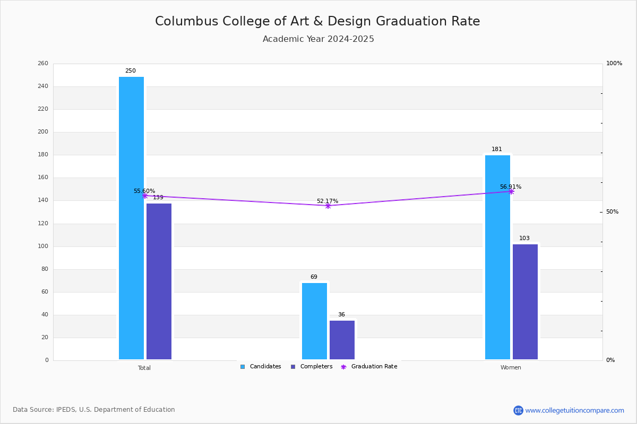The height and width of the screenshot is (424, 637).
Task: Toggle the Candidates series via legend label
Action: pos(265,367)
